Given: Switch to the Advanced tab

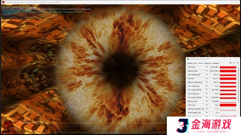Looking at the screenshot, I should point(208,63).
